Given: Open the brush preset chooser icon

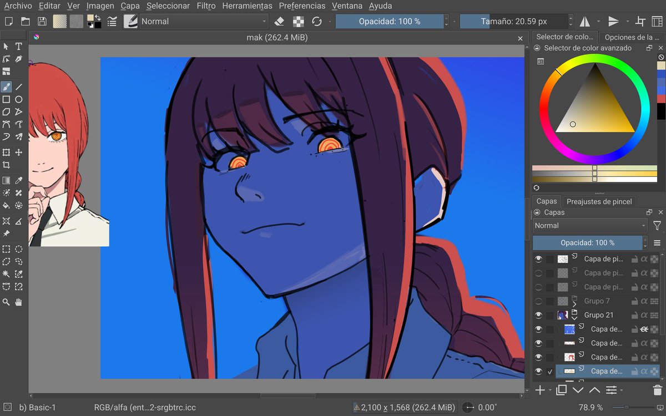Looking at the screenshot, I should [x=131, y=21].
